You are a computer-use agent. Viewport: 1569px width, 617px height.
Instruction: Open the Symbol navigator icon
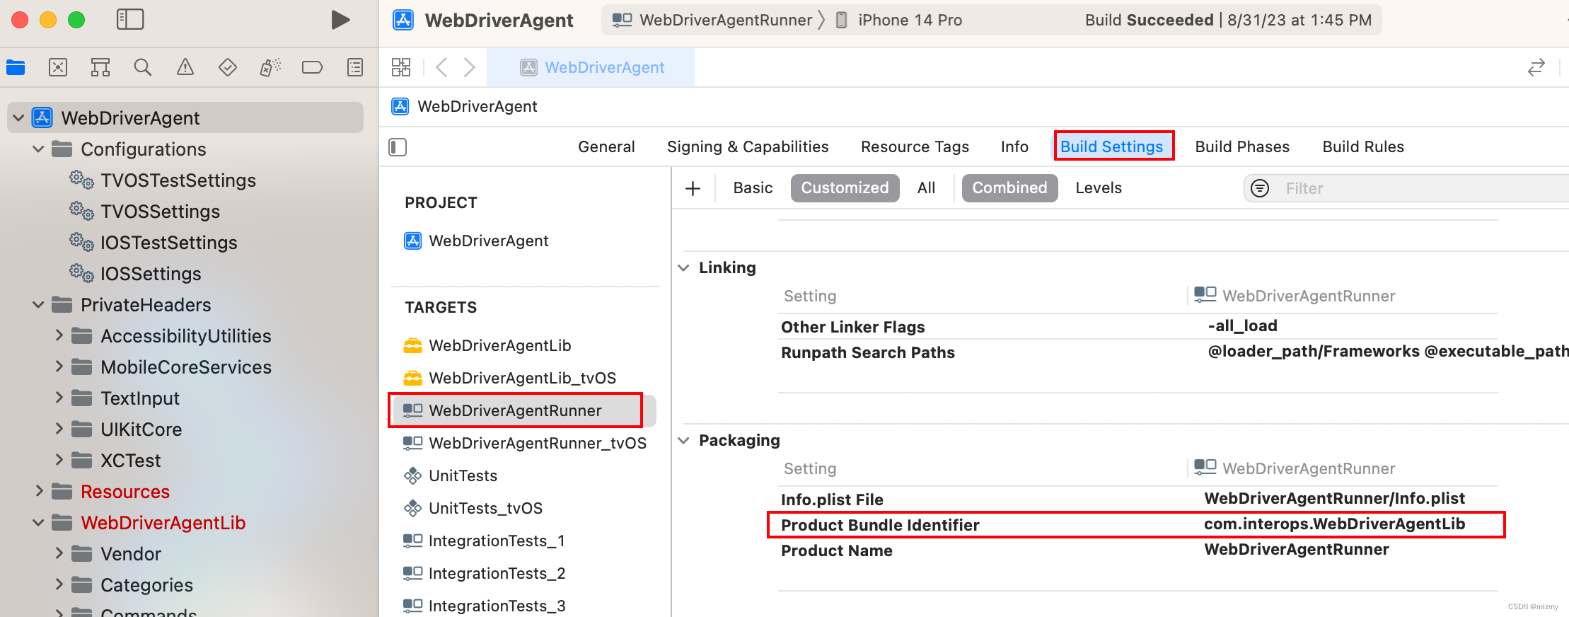pos(100,67)
